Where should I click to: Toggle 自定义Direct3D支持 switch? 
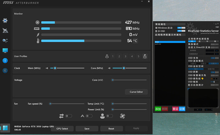215,47
